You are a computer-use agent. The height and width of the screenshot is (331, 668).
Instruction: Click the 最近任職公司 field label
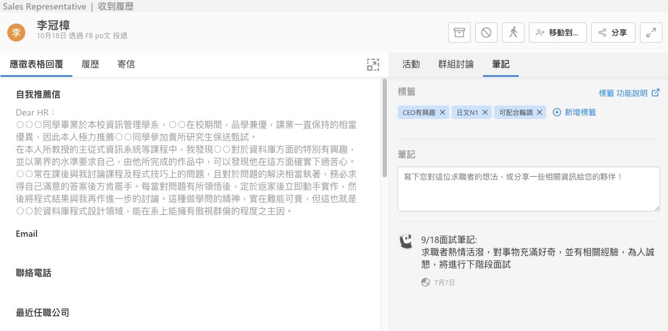pyautogui.click(x=43, y=312)
